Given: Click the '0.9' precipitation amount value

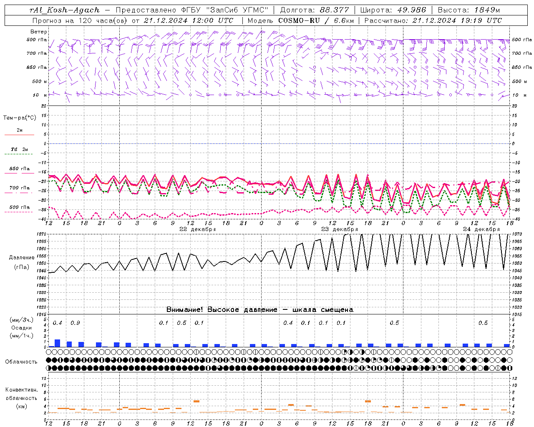Looking at the screenshot, I should click(75, 323).
